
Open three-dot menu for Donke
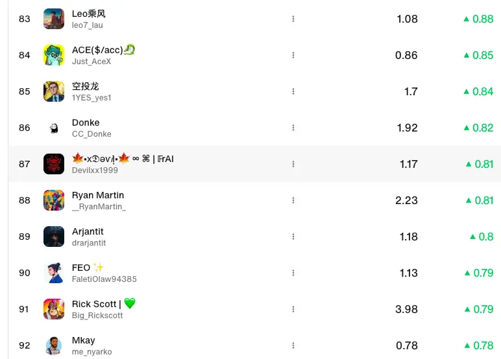point(293,128)
